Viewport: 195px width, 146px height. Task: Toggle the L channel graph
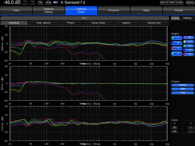tap(177, 38)
